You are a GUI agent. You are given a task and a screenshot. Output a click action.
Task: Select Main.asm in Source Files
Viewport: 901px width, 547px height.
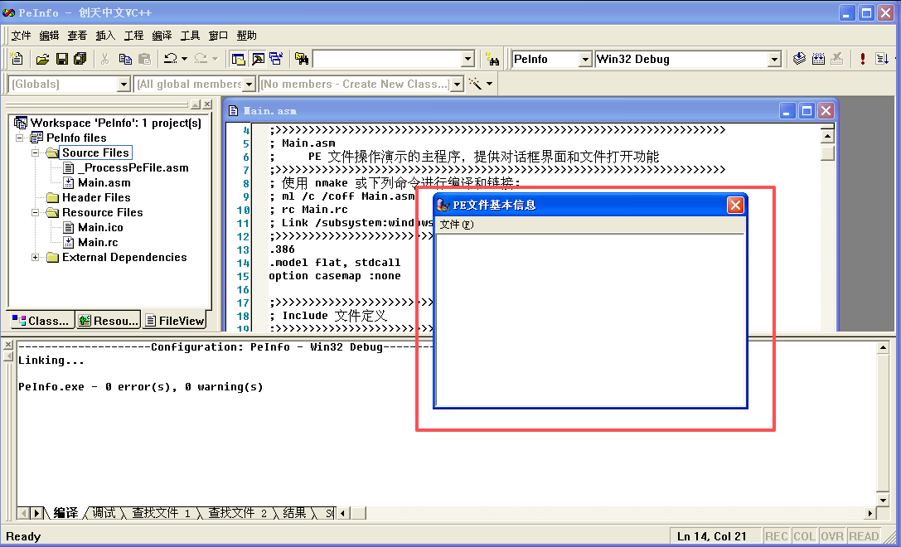[104, 182]
